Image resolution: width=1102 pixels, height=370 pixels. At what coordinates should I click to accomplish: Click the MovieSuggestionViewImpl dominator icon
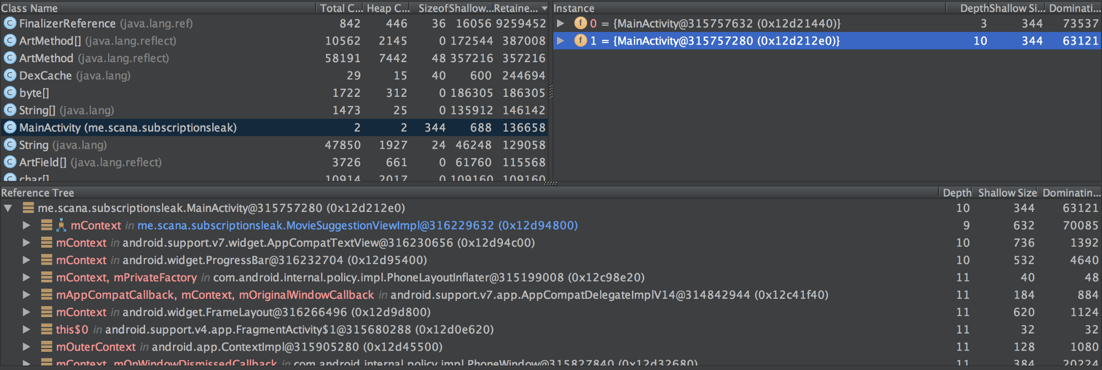61,225
